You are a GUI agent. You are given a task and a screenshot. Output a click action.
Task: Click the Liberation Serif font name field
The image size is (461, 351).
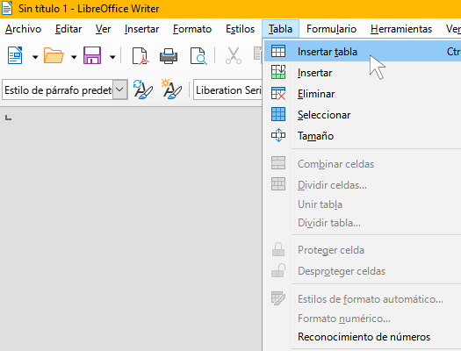[x=227, y=90]
